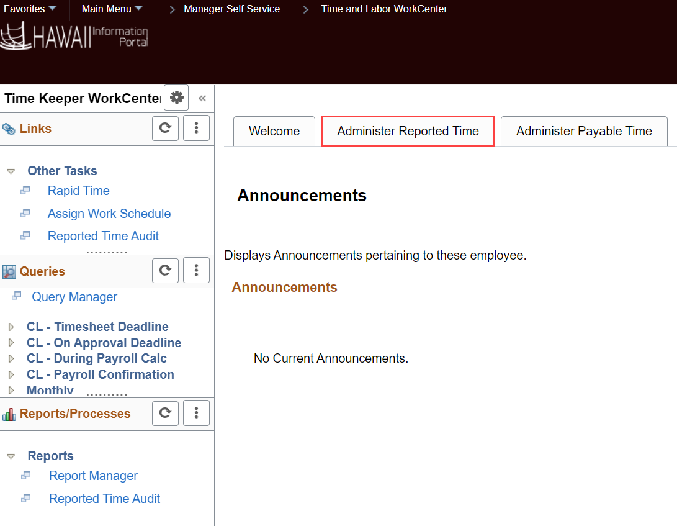Viewport: 677px width, 526px height.
Task: Open the Time Keeper WorkCenter settings gear
Action: (x=176, y=97)
